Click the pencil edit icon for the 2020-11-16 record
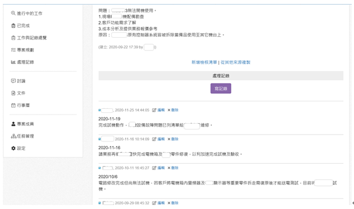 coord(154,139)
